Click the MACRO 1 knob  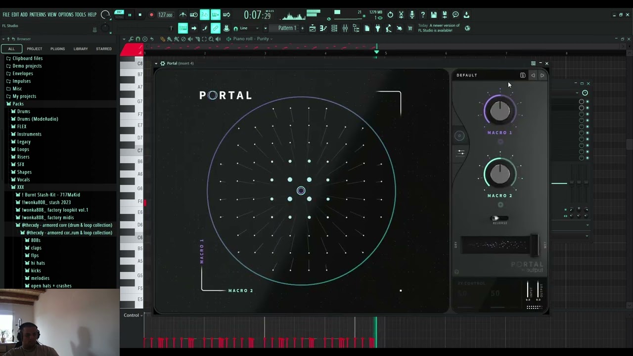pyautogui.click(x=499, y=112)
